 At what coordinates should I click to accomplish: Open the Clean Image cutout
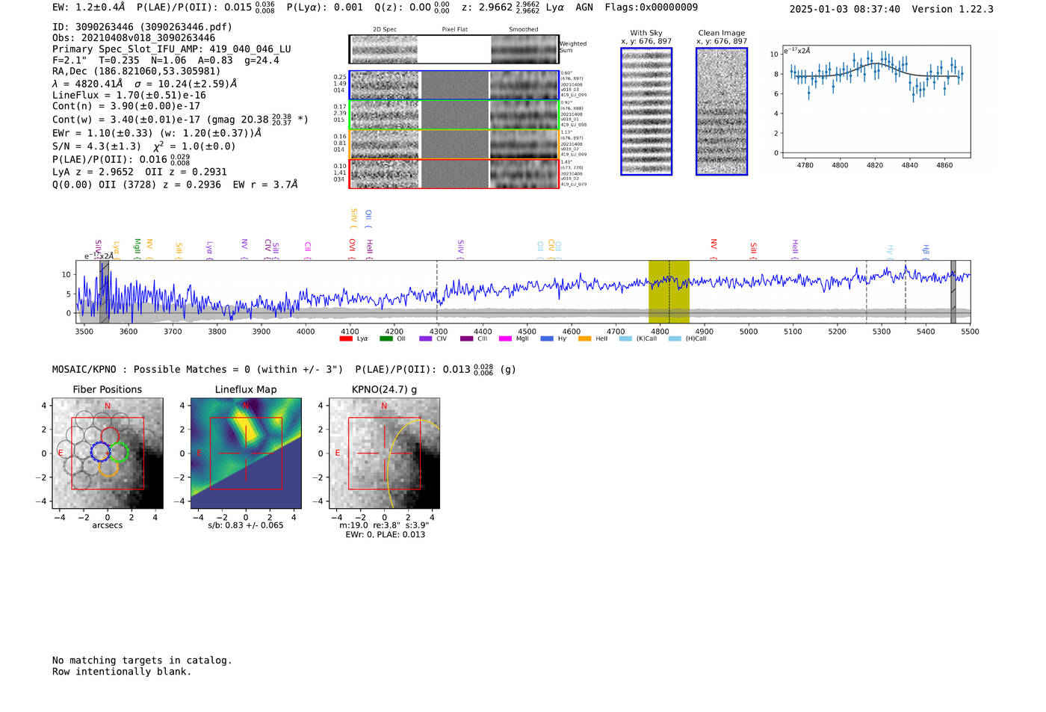click(722, 111)
